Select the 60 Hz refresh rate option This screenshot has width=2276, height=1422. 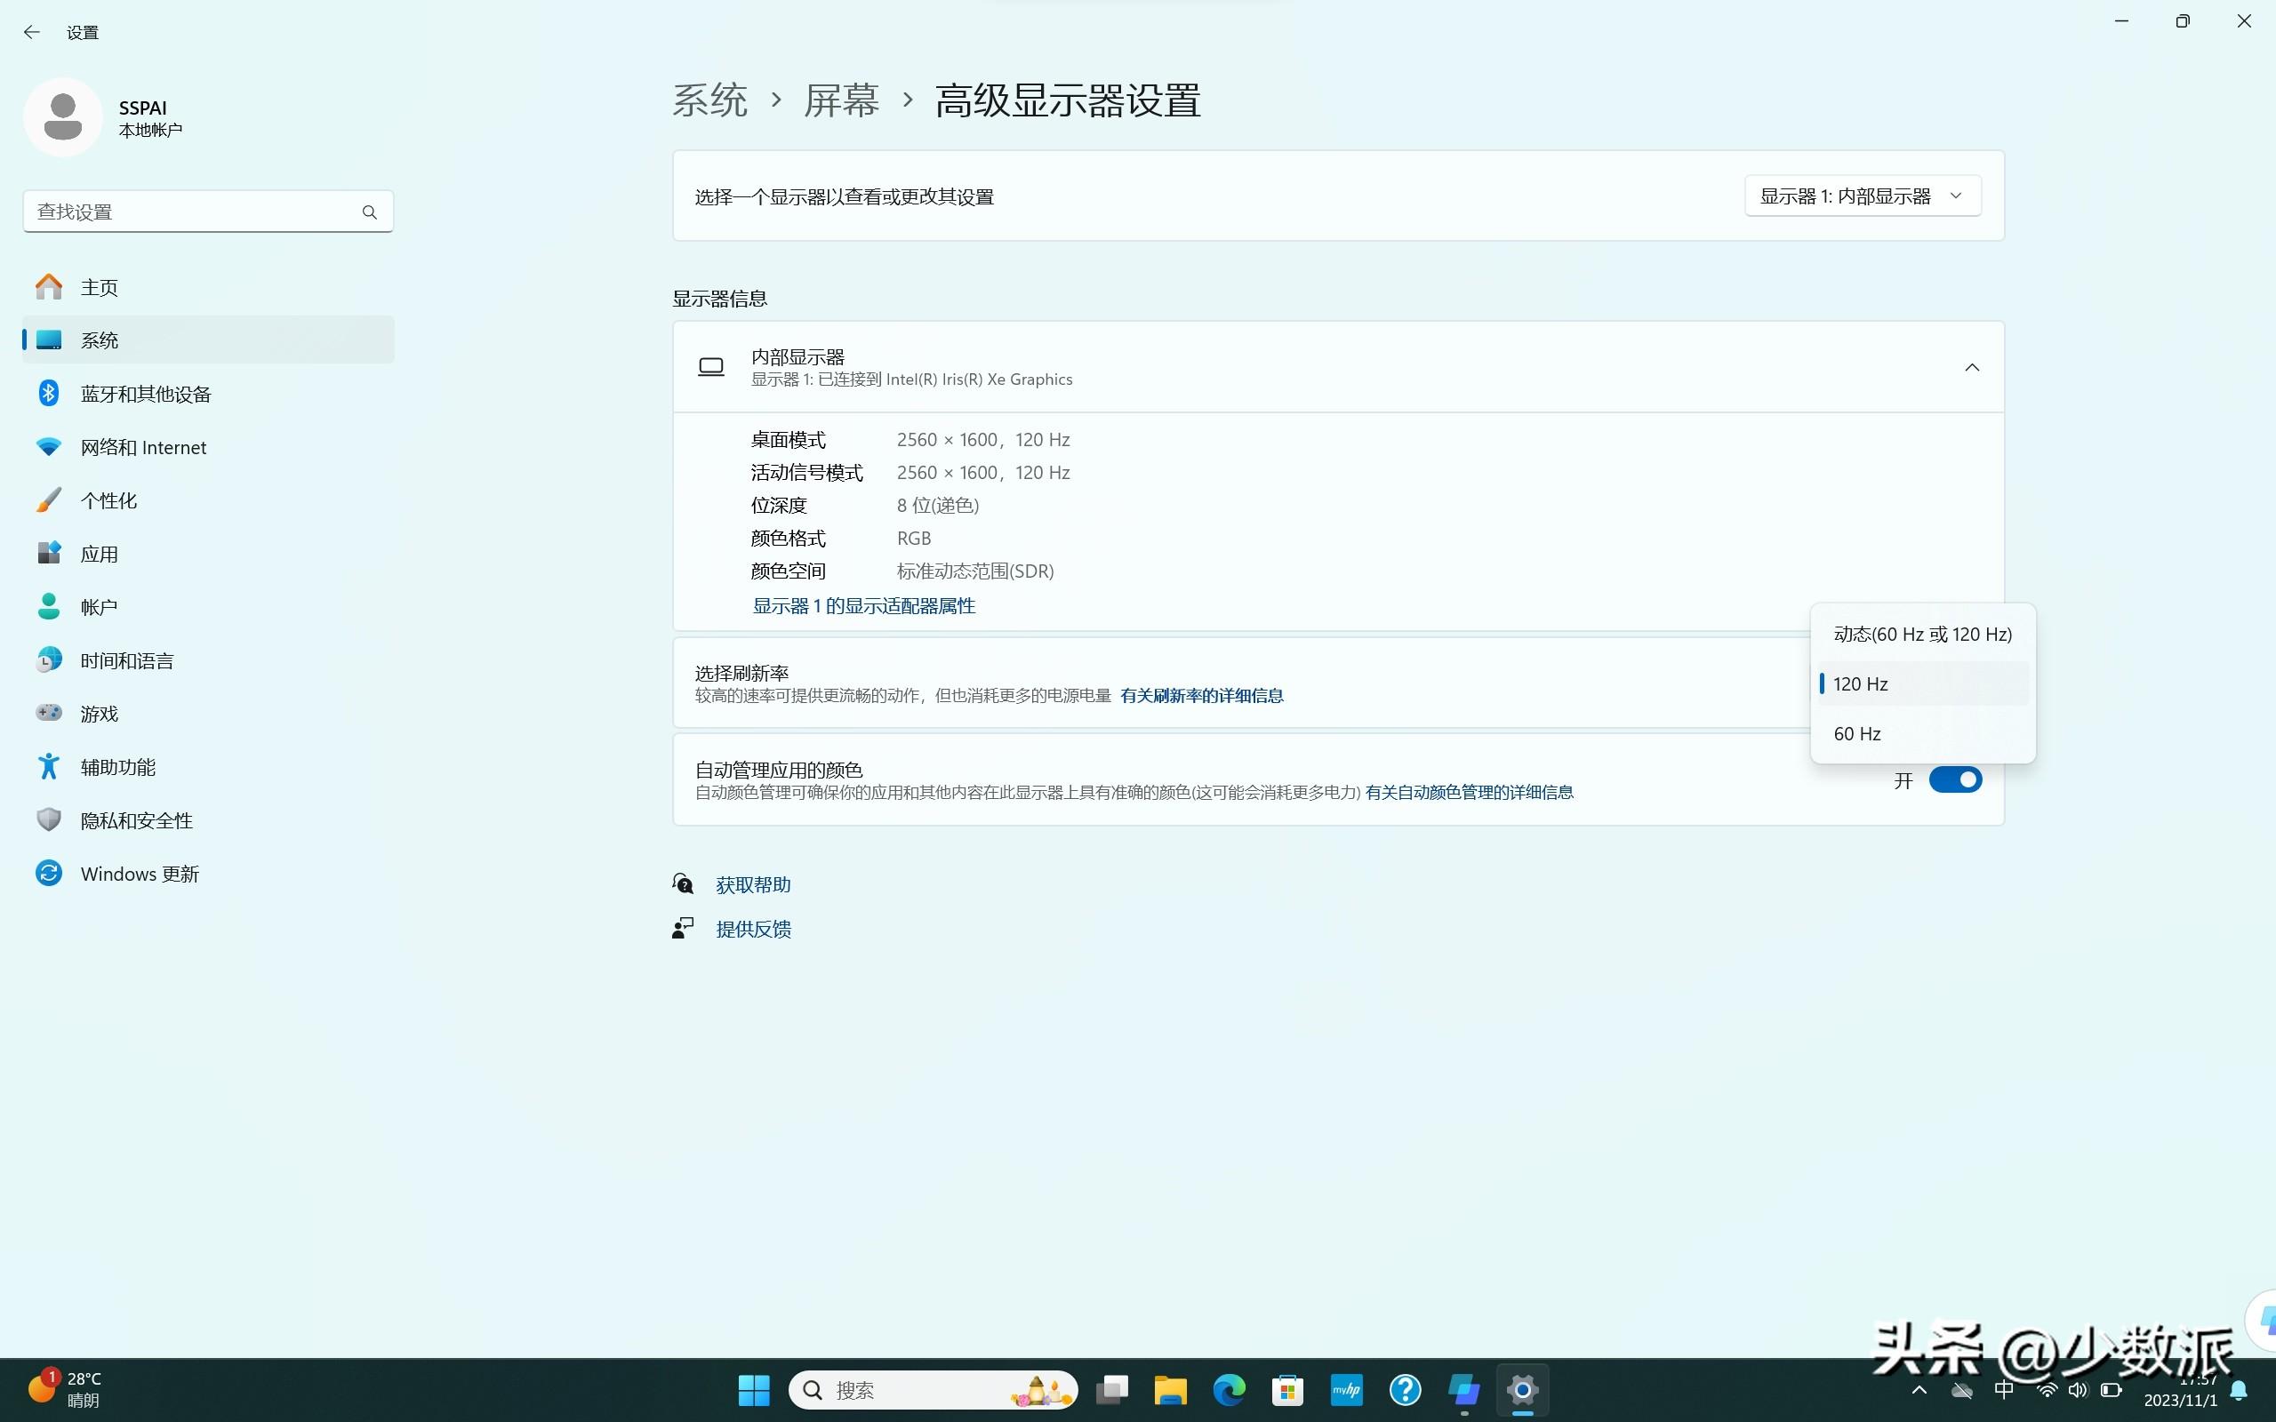coord(1857,733)
